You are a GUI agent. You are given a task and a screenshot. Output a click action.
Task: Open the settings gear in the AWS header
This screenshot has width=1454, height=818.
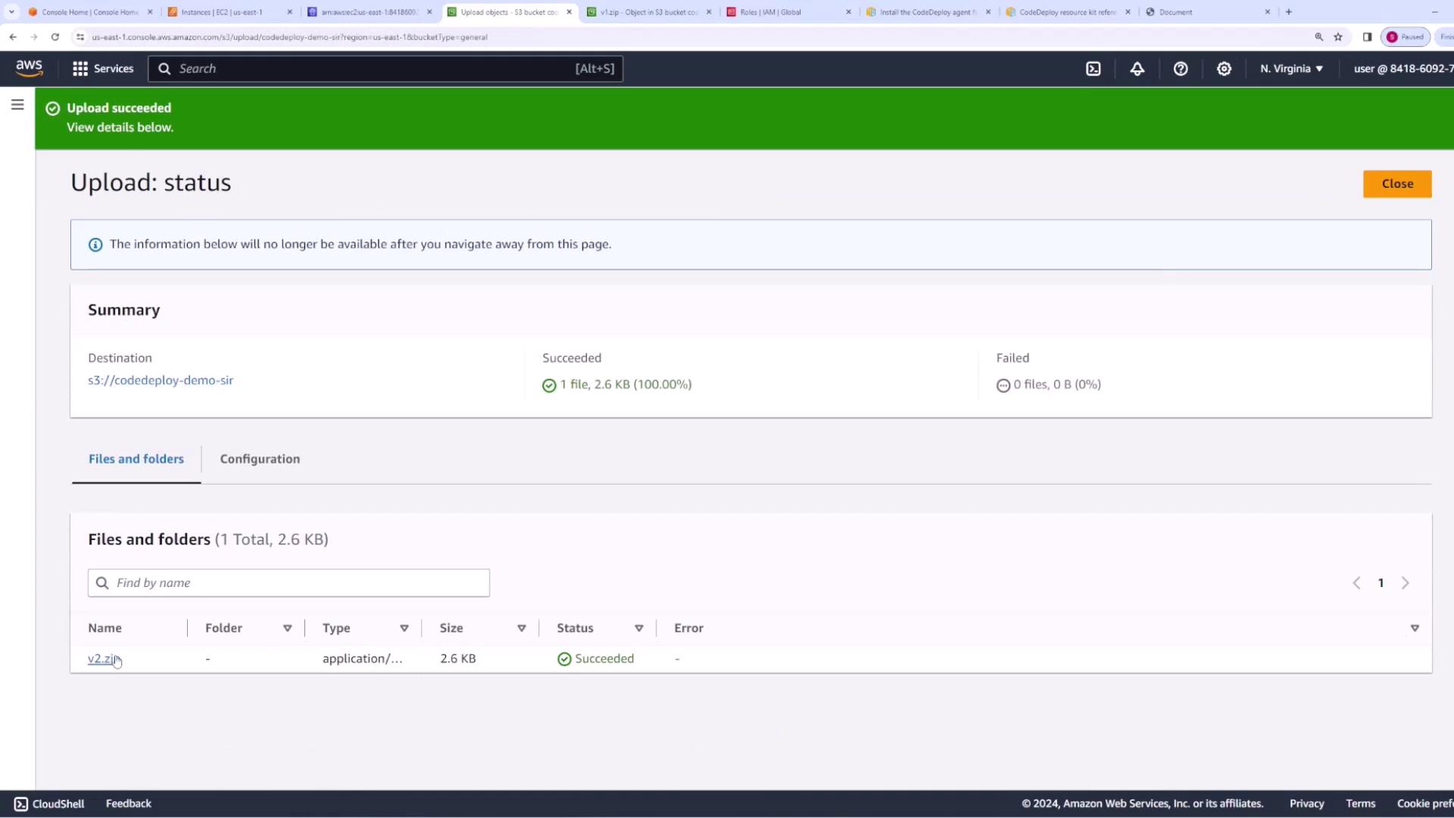click(1224, 69)
